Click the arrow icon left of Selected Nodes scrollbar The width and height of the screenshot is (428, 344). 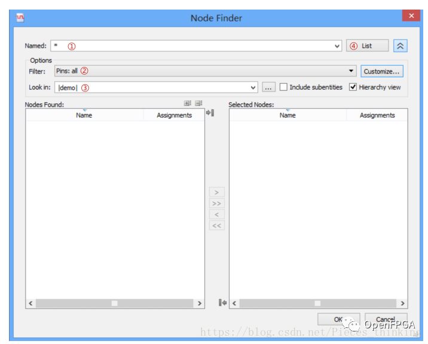tap(222, 303)
